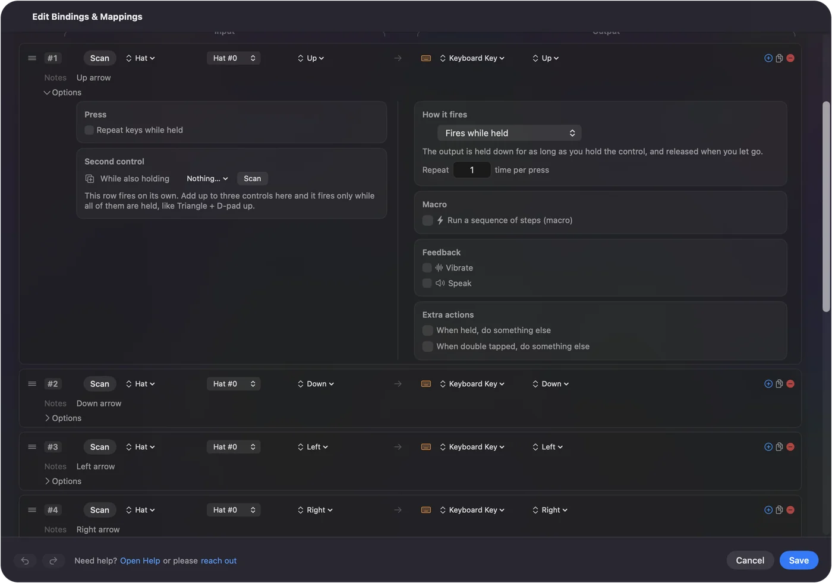Check When double tapped, do something else
Viewport: 832px width, 583px height.
(427, 346)
